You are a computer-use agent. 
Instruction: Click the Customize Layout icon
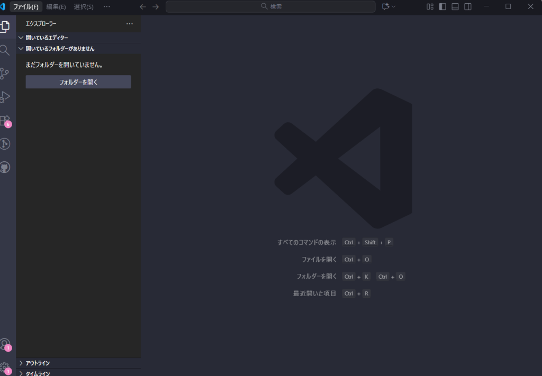[430, 6]
